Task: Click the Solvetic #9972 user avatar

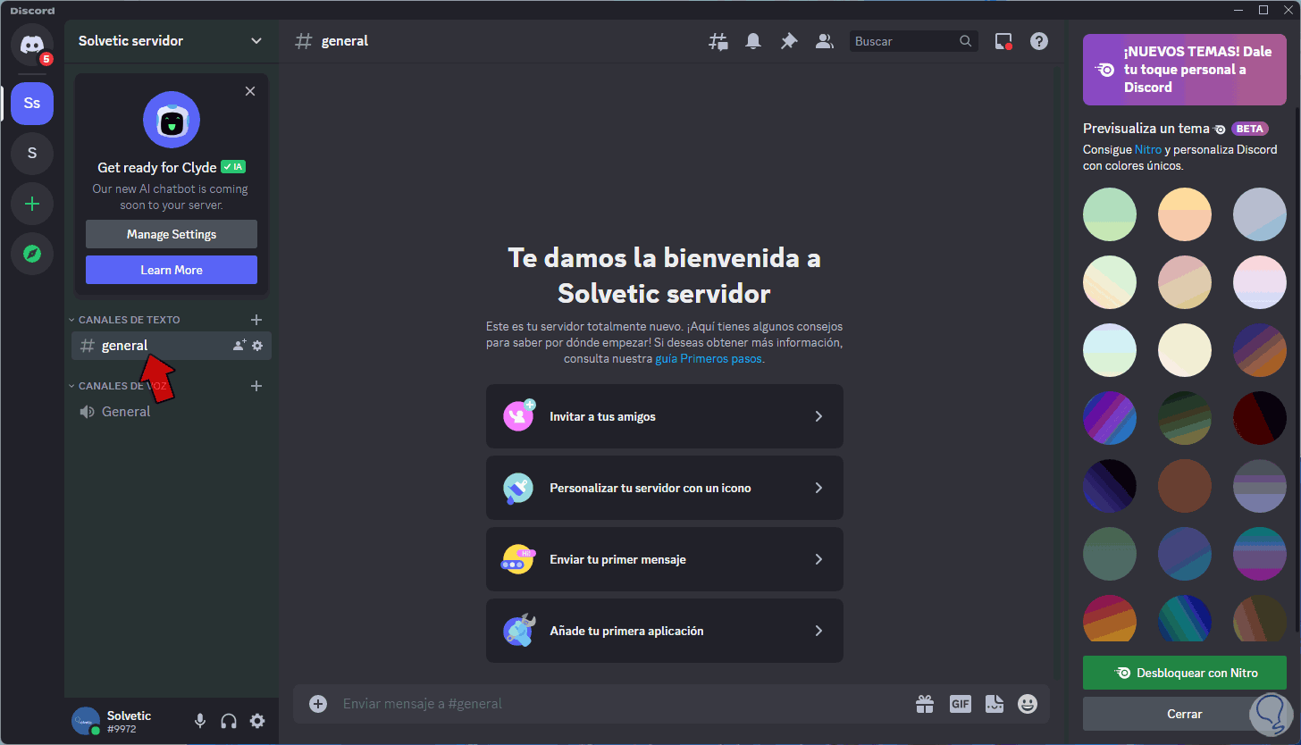Action: coord(86,721)
